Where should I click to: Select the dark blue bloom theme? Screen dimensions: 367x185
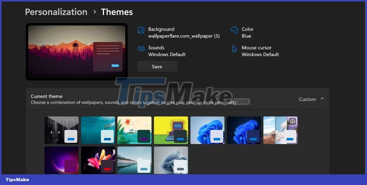click(x=244, y=130)
